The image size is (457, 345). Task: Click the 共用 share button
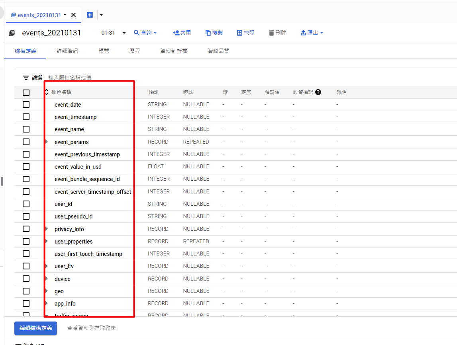(182, 33)
